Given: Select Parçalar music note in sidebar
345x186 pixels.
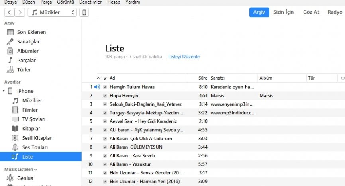Looking at the screenshot, I should 10,60.
